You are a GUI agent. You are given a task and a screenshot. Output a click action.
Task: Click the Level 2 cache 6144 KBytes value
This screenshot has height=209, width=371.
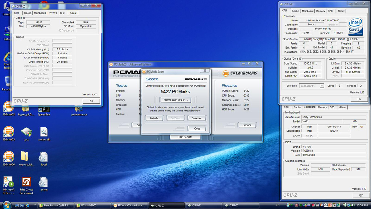[x=353, y=72]
